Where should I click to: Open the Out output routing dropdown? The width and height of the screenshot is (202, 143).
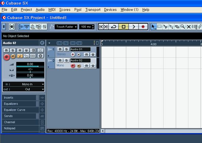click(24, 89)
